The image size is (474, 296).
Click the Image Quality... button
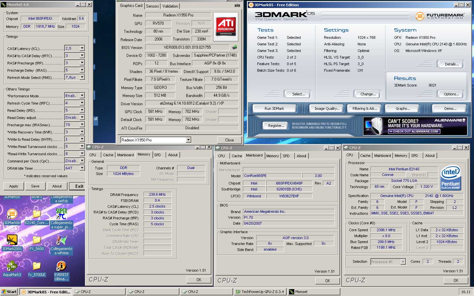pos(327,109)
